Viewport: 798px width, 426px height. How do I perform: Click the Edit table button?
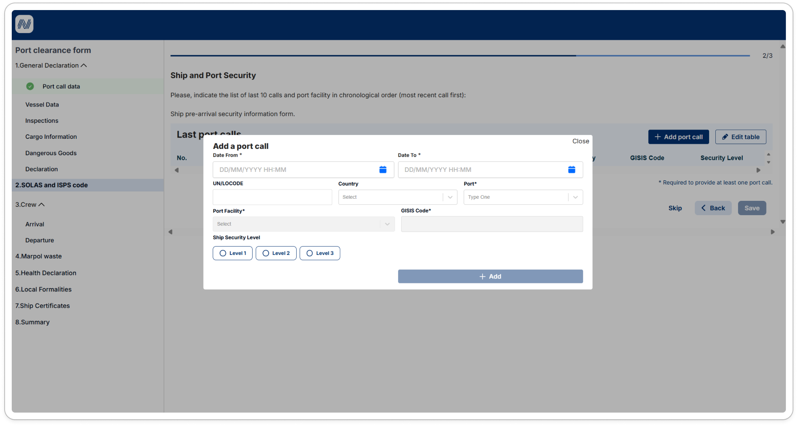(x=741, y=137)
